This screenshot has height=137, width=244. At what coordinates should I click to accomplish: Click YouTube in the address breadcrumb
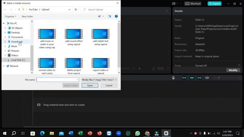33,10
